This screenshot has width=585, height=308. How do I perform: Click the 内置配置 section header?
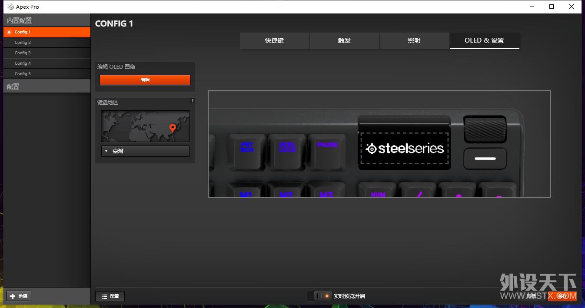(x=47, y=20)
